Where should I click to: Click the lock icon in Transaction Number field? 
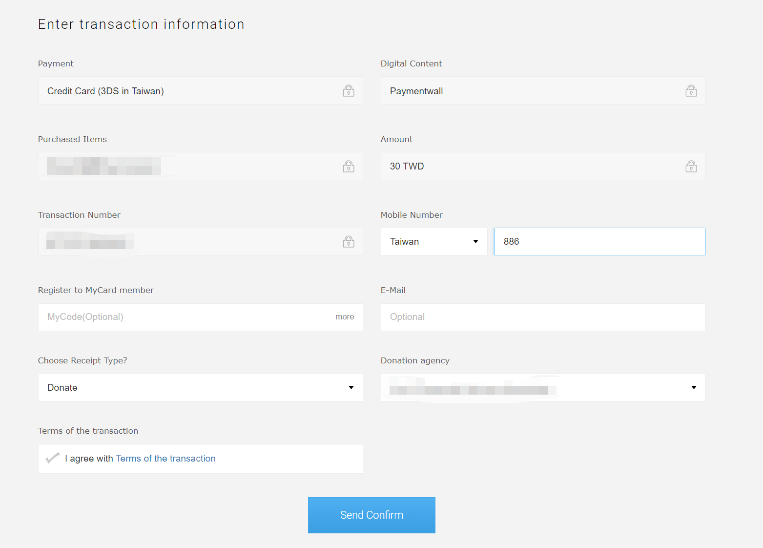[348, 242]
